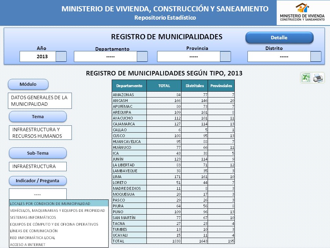Click the Departamento column header

coord(129,86)
